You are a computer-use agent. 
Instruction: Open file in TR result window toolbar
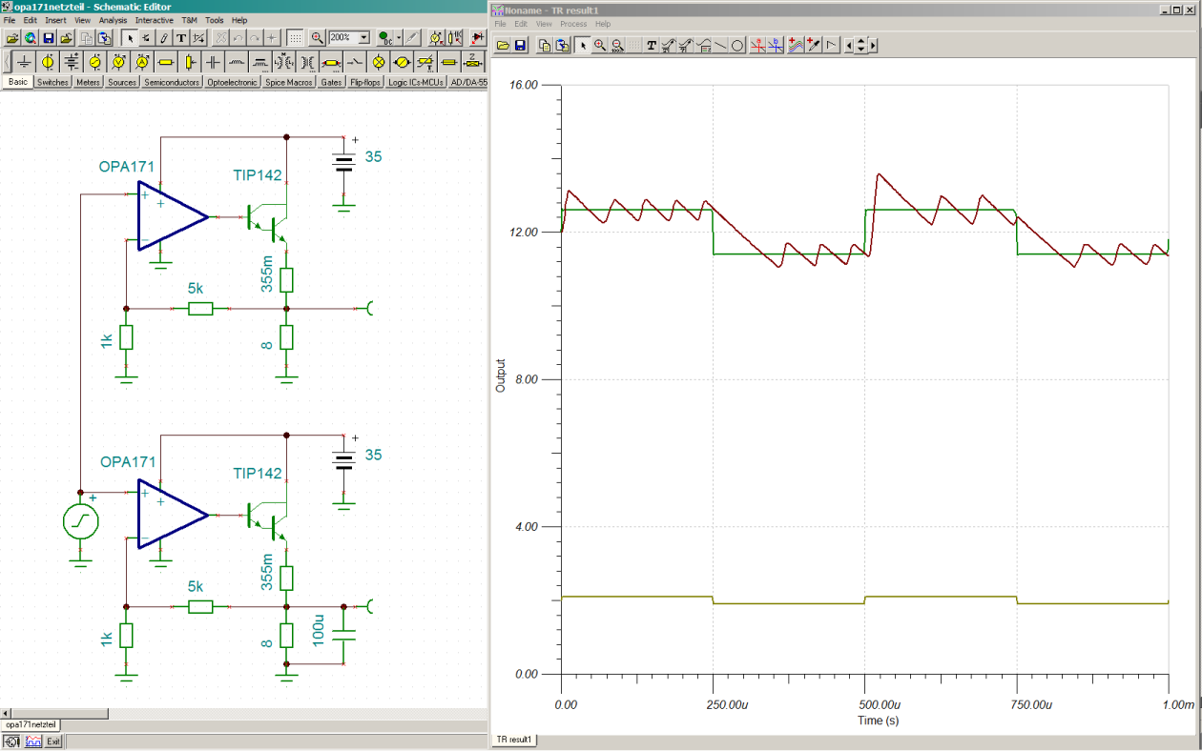pyautogui.click(x=503, y=45)
